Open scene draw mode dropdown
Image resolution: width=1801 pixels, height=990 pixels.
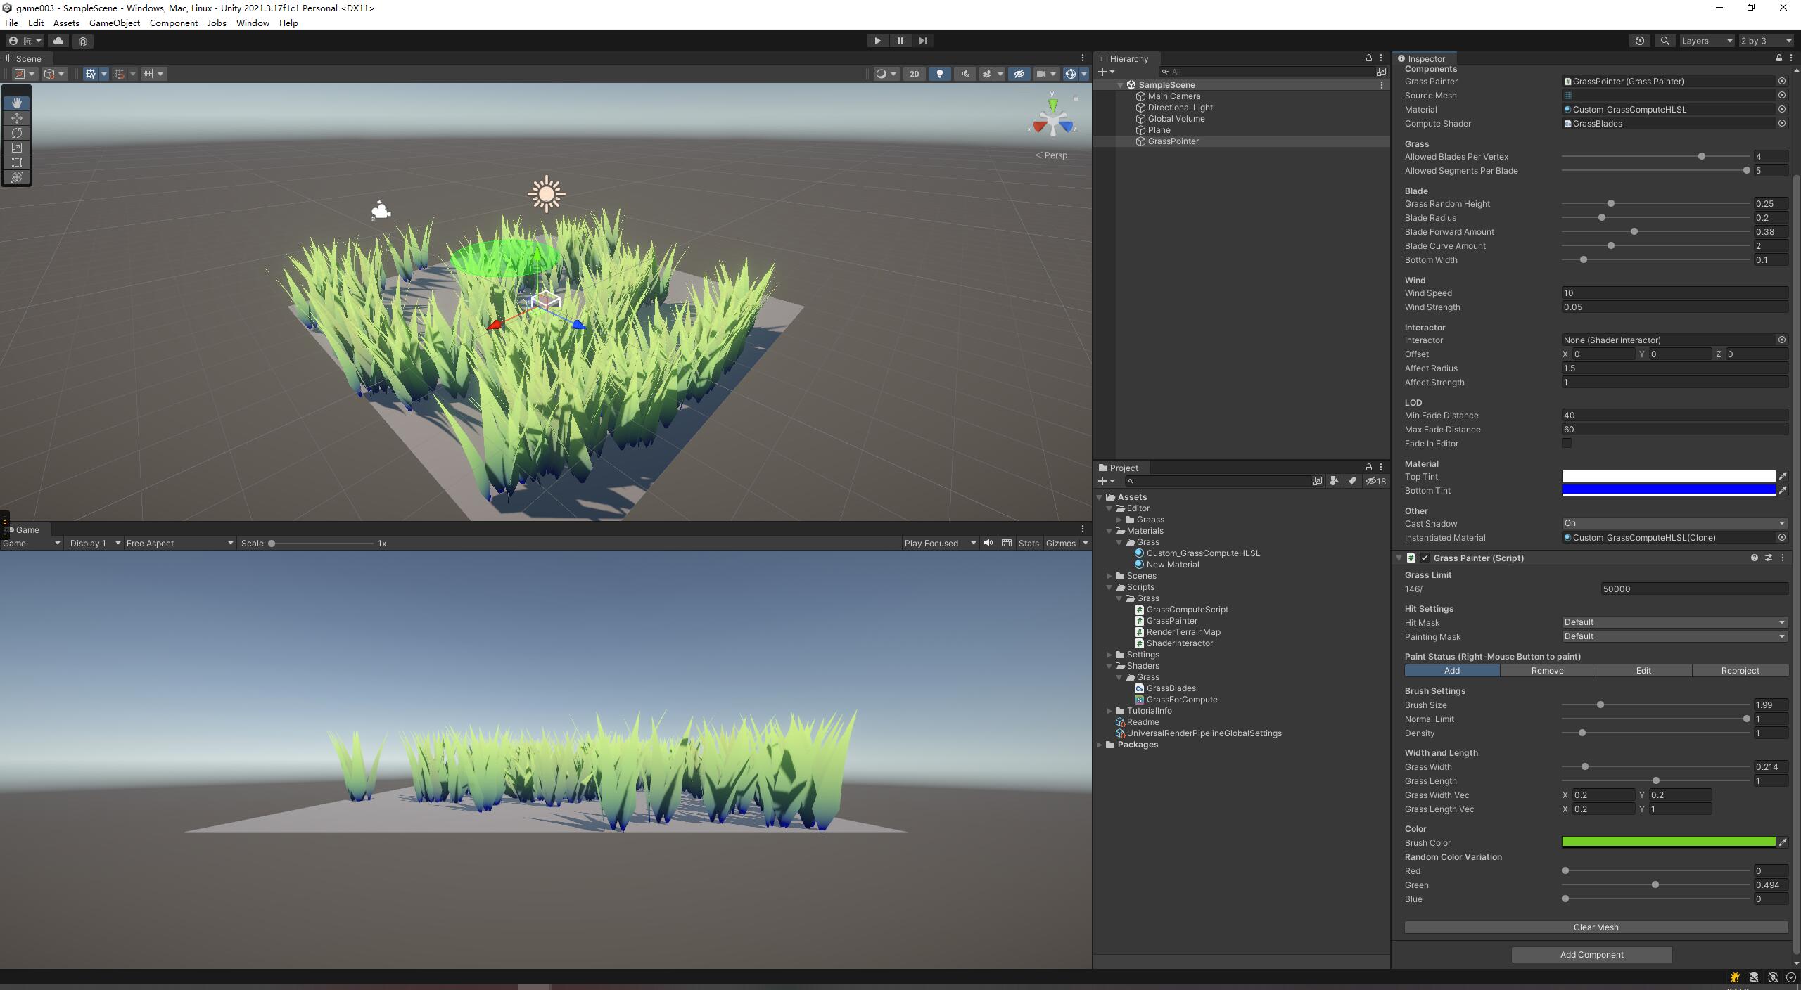tap(886, 74)
